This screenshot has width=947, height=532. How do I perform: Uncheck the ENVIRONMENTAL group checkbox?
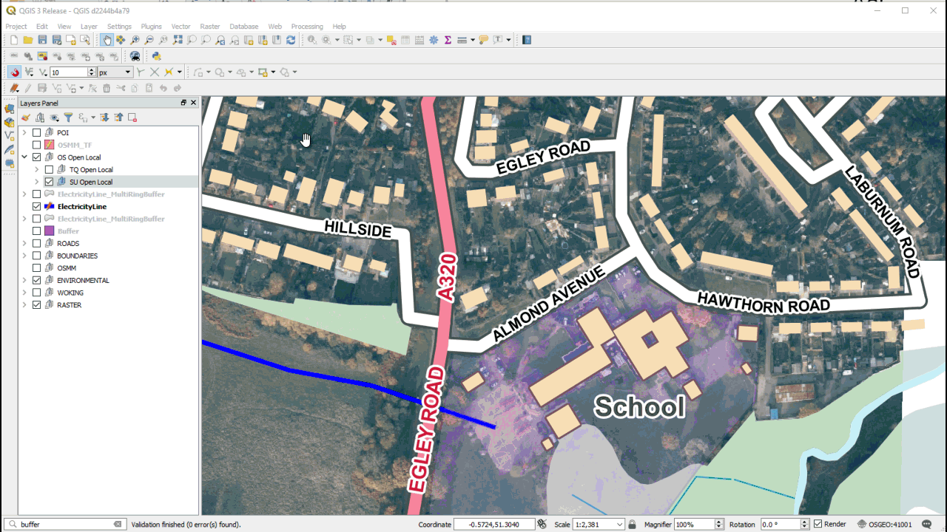click(x=36, y=280)
